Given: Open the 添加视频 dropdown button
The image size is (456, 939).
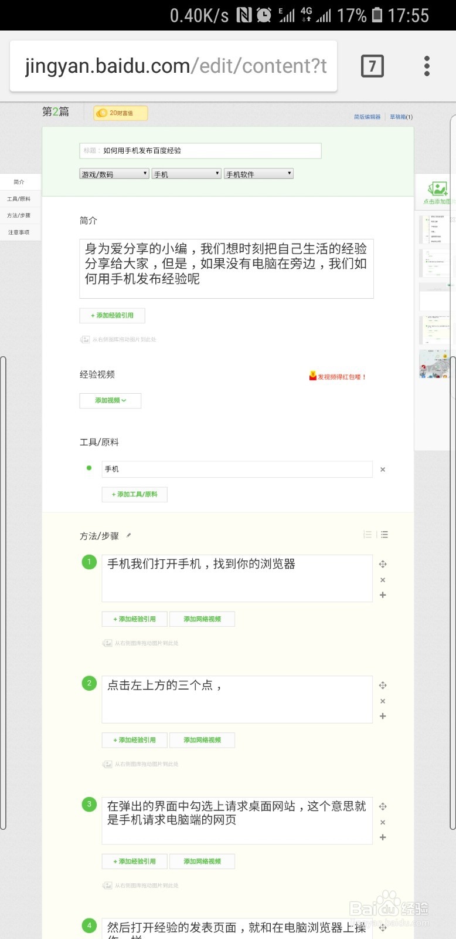Looking at the screenshot, I should coord(110,400).
